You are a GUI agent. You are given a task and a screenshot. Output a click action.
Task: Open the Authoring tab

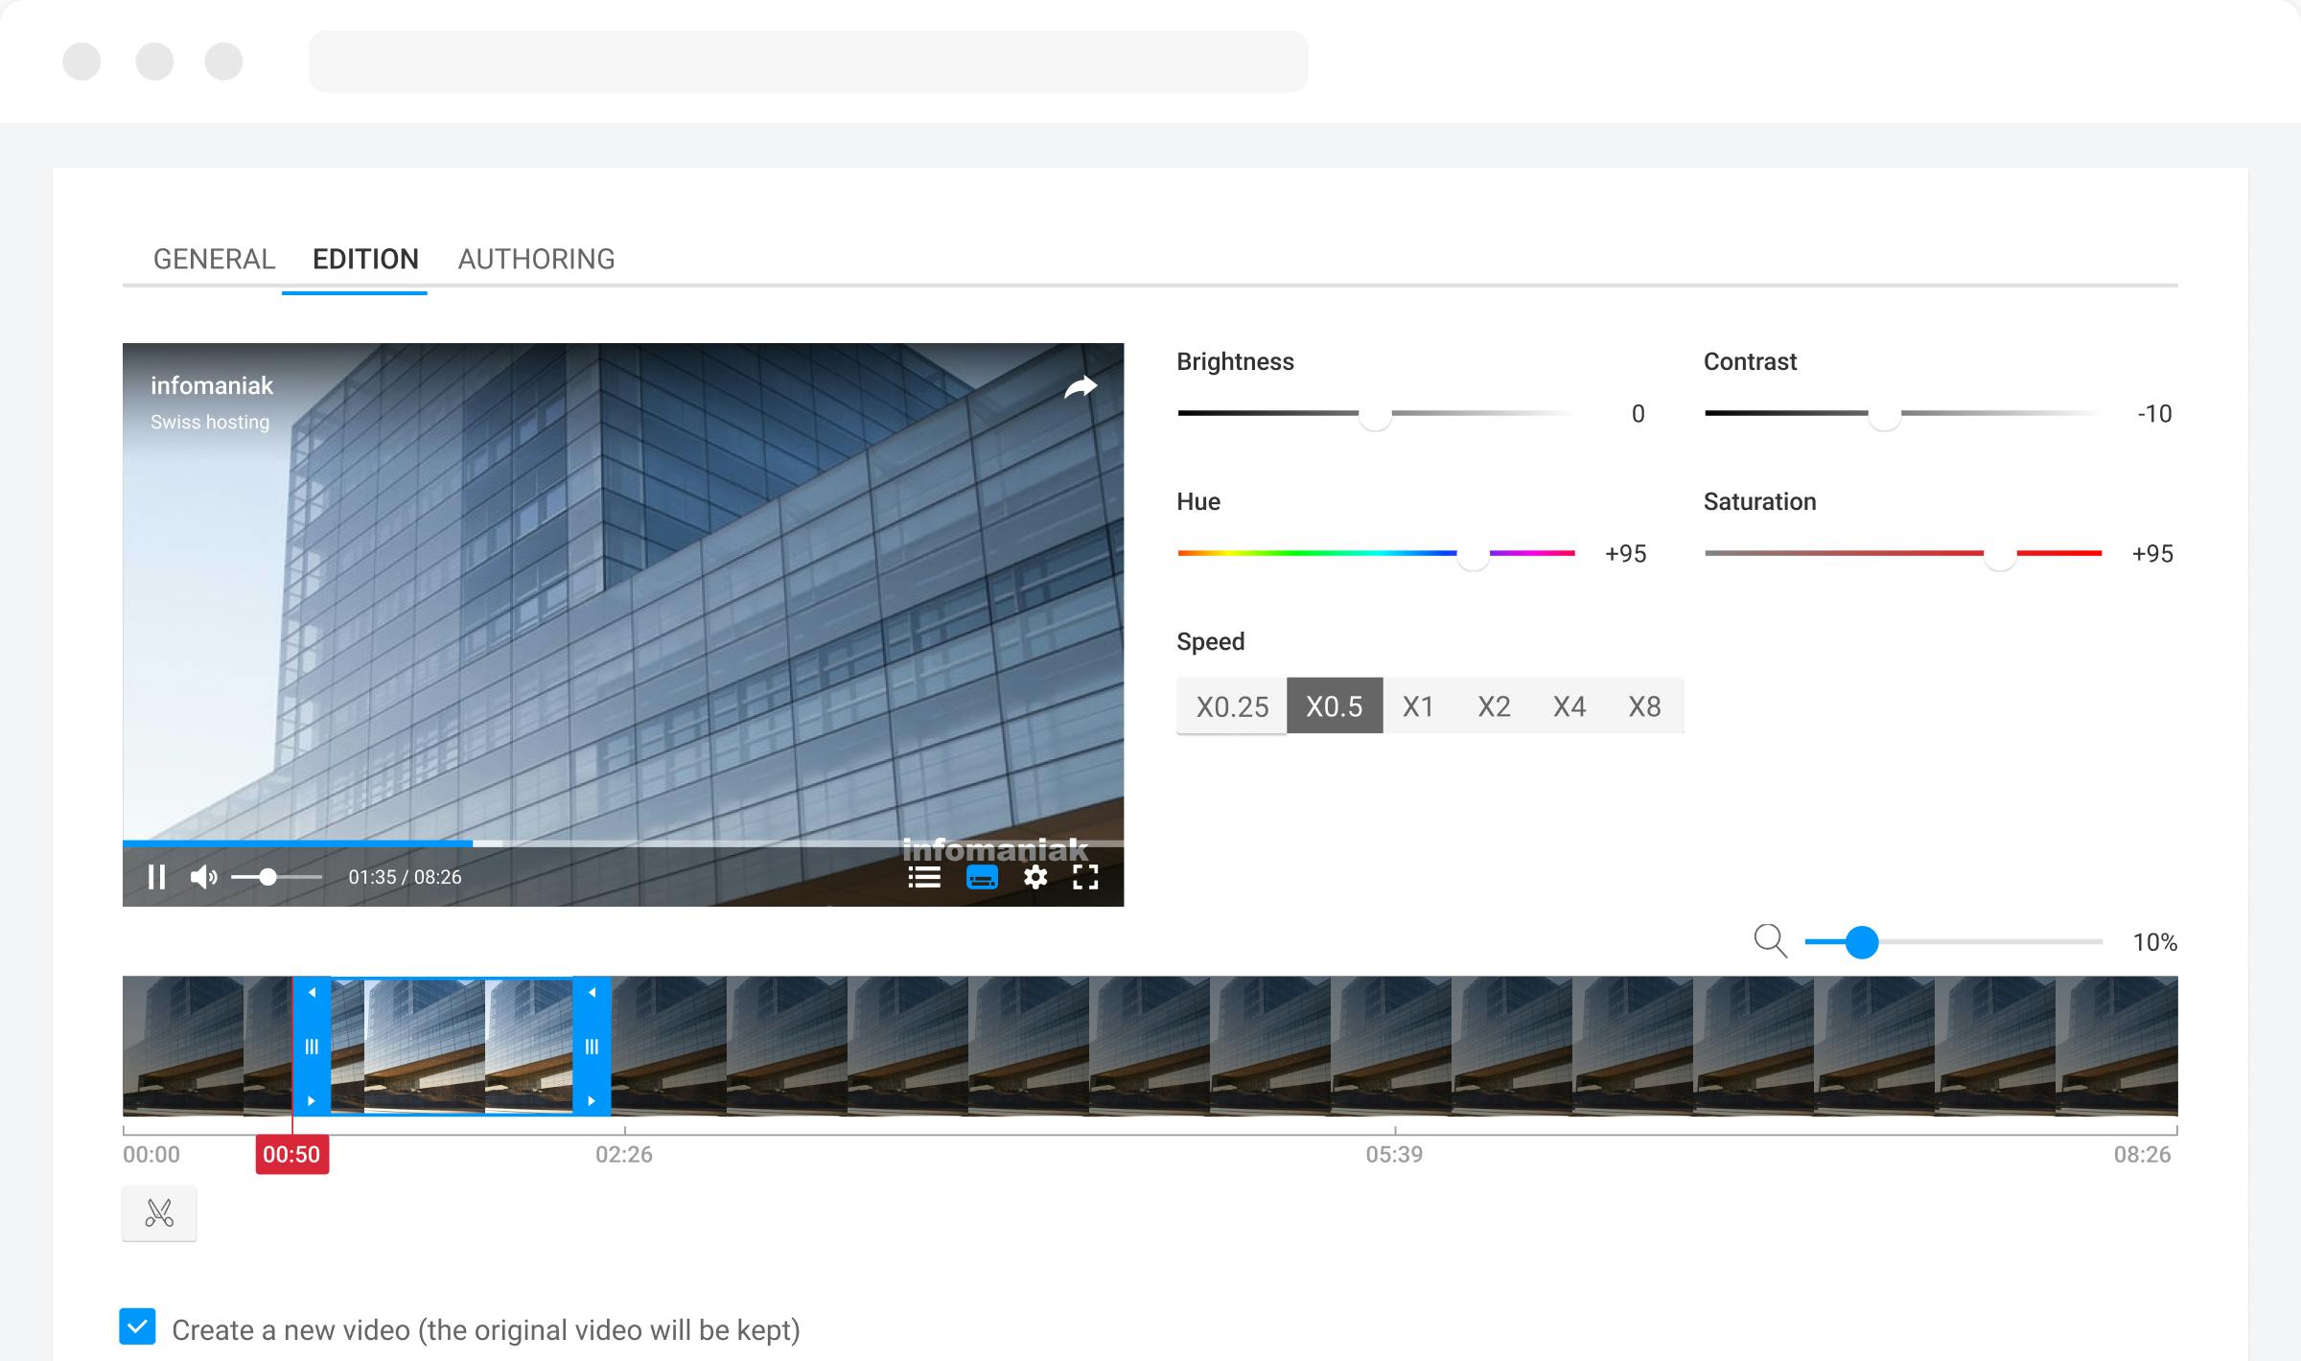[x=536, y=259]
